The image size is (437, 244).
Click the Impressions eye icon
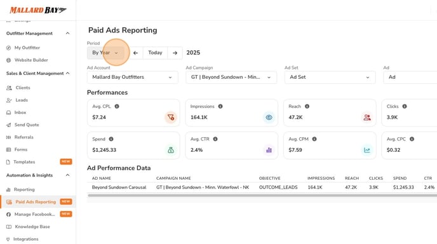pos(269,118)
